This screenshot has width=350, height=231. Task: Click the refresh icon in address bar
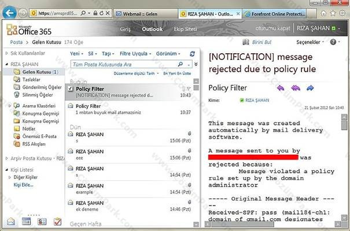[101, 13]
